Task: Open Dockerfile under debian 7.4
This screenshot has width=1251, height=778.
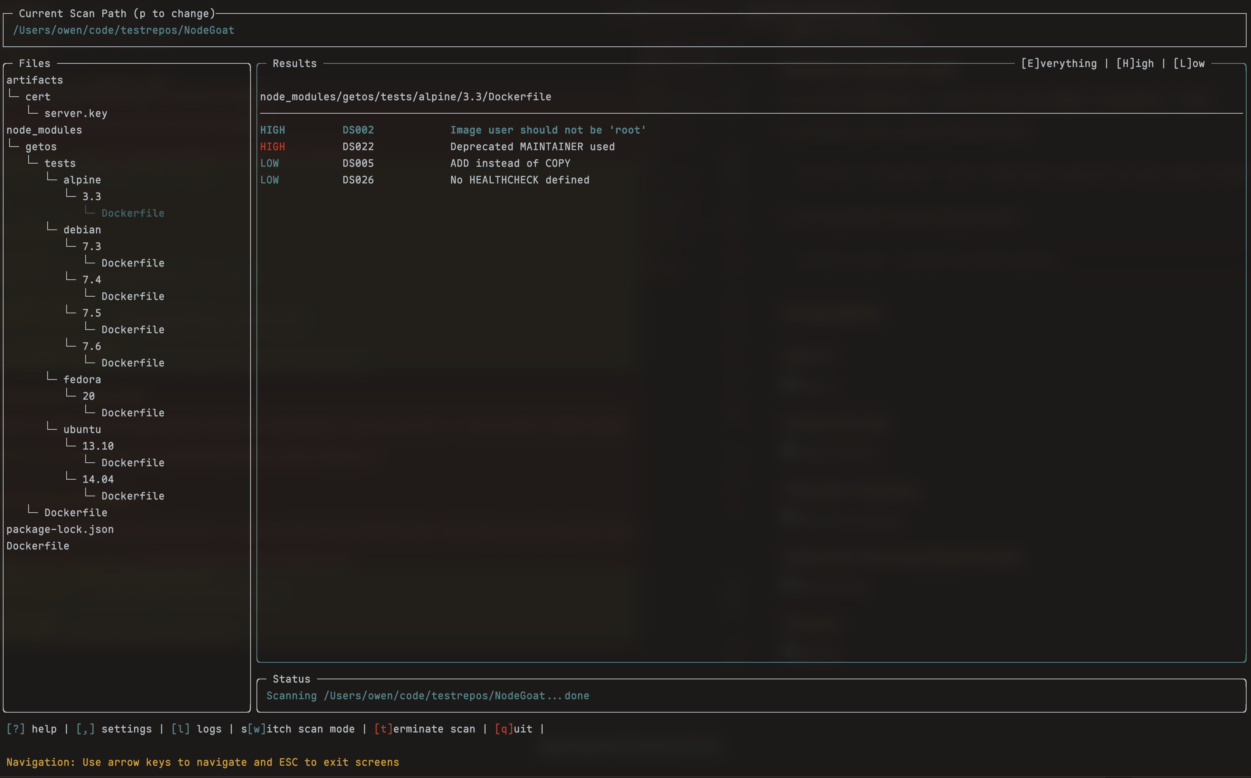Action: point(133,296)
